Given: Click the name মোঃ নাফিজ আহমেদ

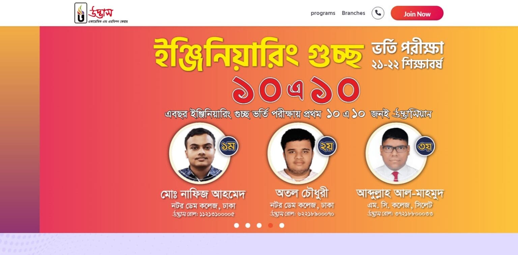Looking at the screenshot, I should click(x=203, y=194).
